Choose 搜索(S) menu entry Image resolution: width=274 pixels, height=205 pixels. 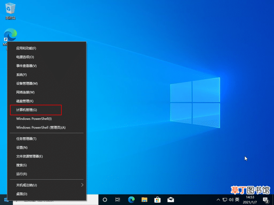47,165
